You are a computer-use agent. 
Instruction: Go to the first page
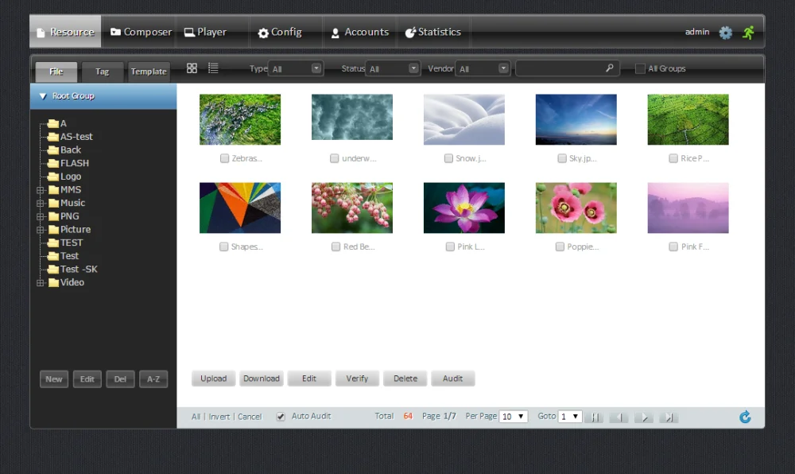[x=594, y=418]
